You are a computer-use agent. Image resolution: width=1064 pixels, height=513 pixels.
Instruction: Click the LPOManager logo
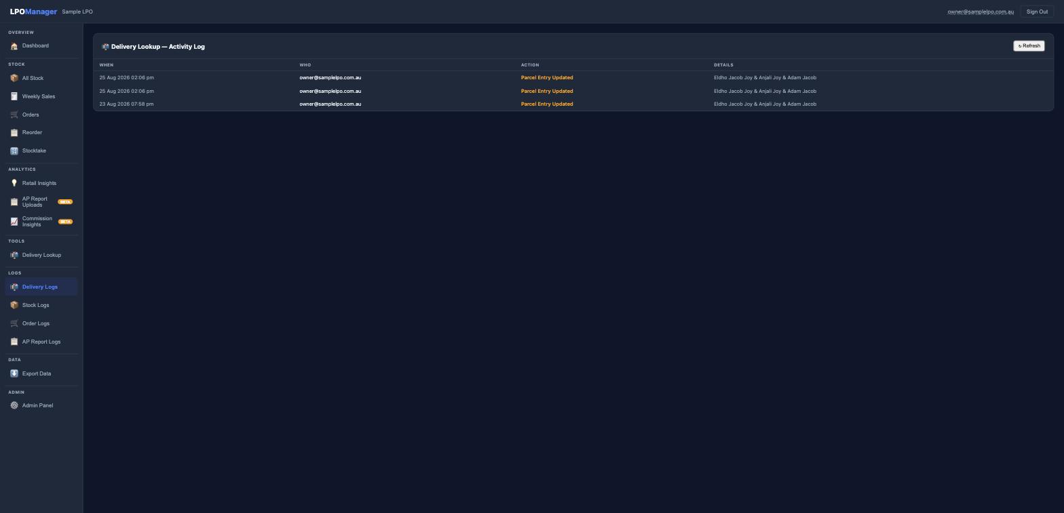(33, 12)
